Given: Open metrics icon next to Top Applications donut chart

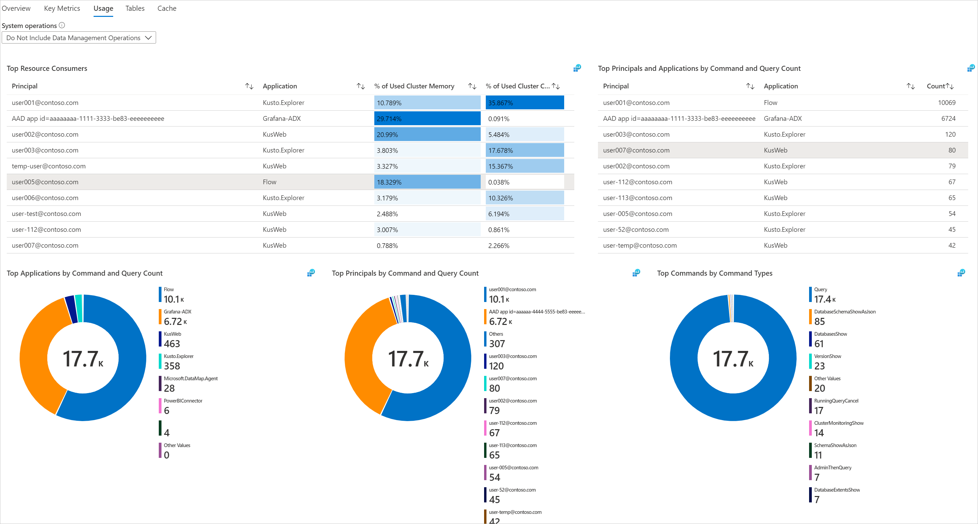Looking at the screenshot, I should pos(311,273).
